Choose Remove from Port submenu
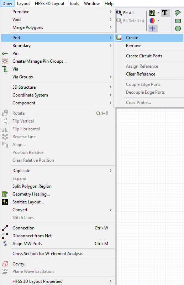Viewport: 184px width, 285px height. pos(149,46)
